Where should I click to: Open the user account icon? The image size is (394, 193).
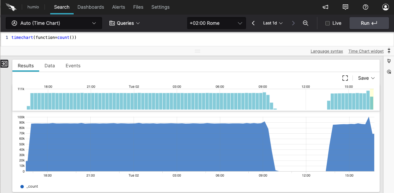tap(385, 7)
